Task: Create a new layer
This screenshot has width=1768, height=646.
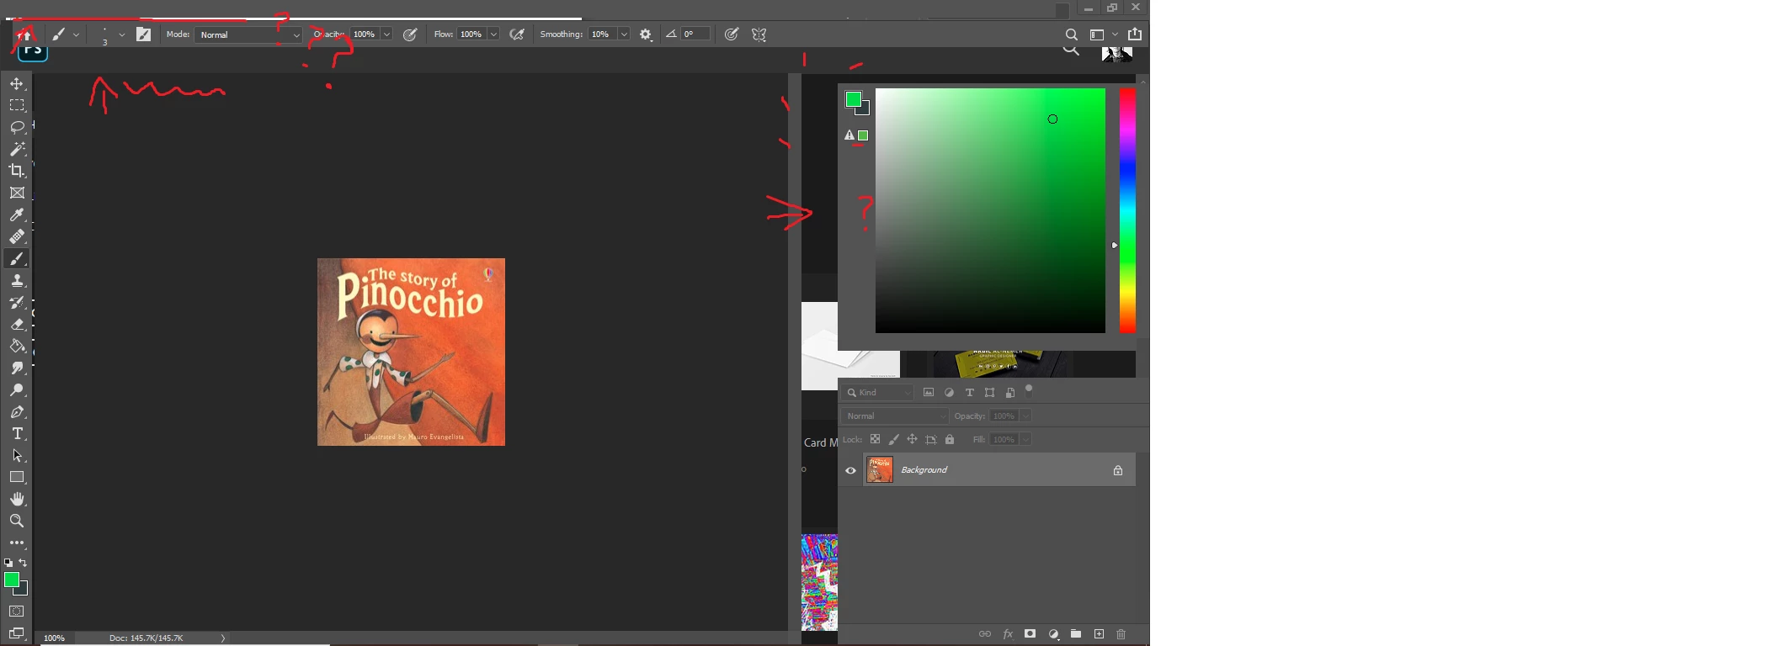Action: (x=1099, y=634)
